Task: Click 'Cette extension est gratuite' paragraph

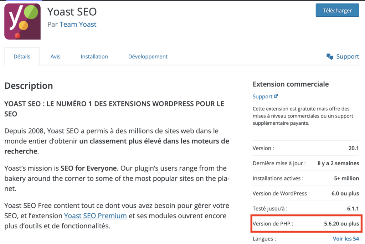Action: (303, 116)
